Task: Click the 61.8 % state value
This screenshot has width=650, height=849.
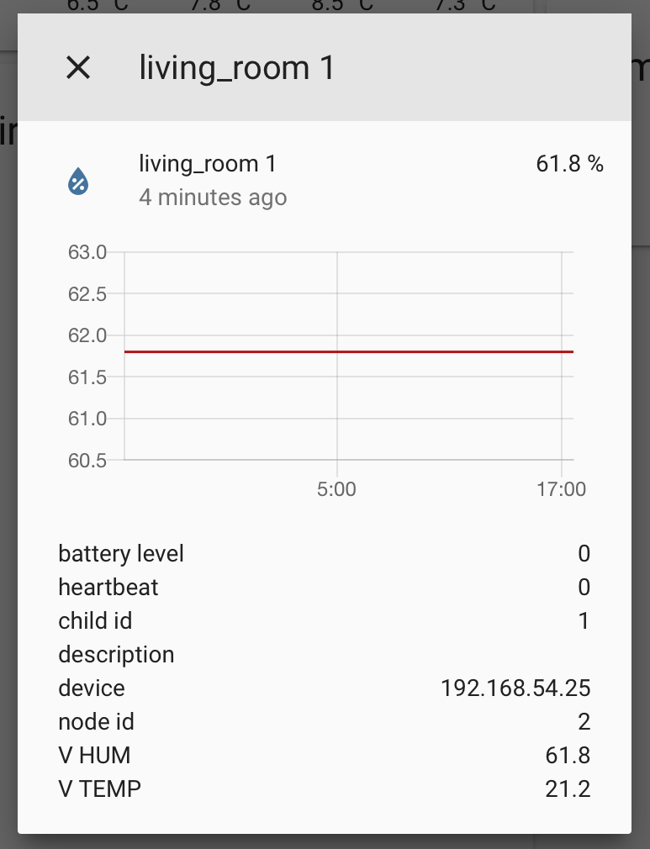Action: (x=571, y=163)
